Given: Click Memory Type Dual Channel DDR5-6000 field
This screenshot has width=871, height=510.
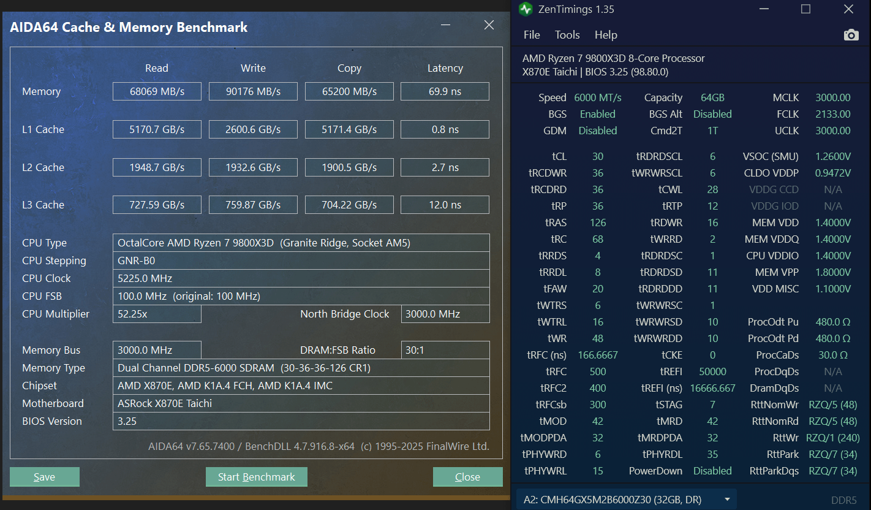Looking at the screenshot, I should coord(301,368).
